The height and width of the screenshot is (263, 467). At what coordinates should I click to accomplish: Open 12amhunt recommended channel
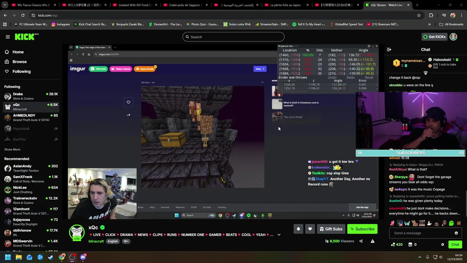31,211
